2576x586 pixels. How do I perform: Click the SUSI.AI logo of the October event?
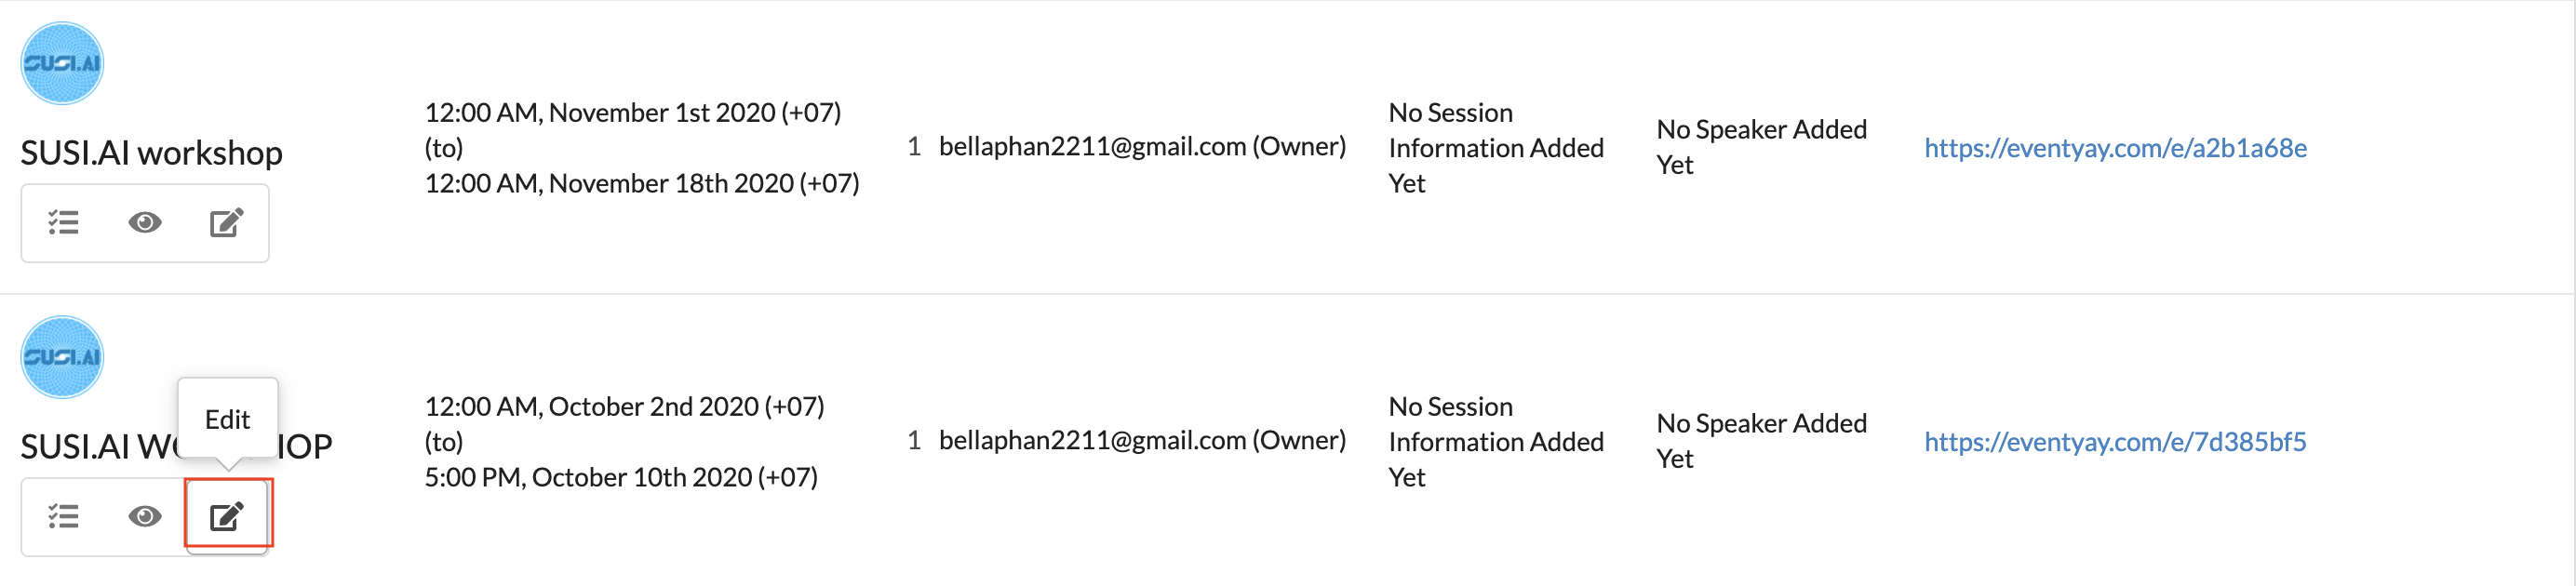point(62,357)
